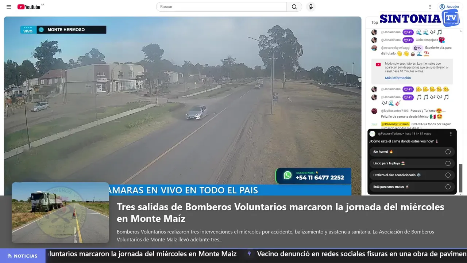Click the @oscaroskyselvaggi username in chat
Viewport: 467px width, 263px height.
[396, 48]
